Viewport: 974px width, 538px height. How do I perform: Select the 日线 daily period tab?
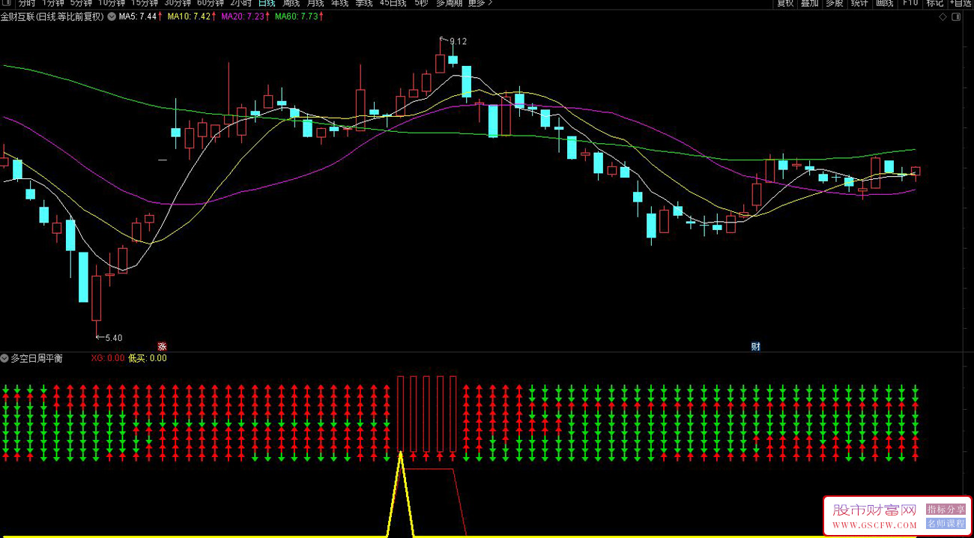pyautogui.click(x=267, y=3)
